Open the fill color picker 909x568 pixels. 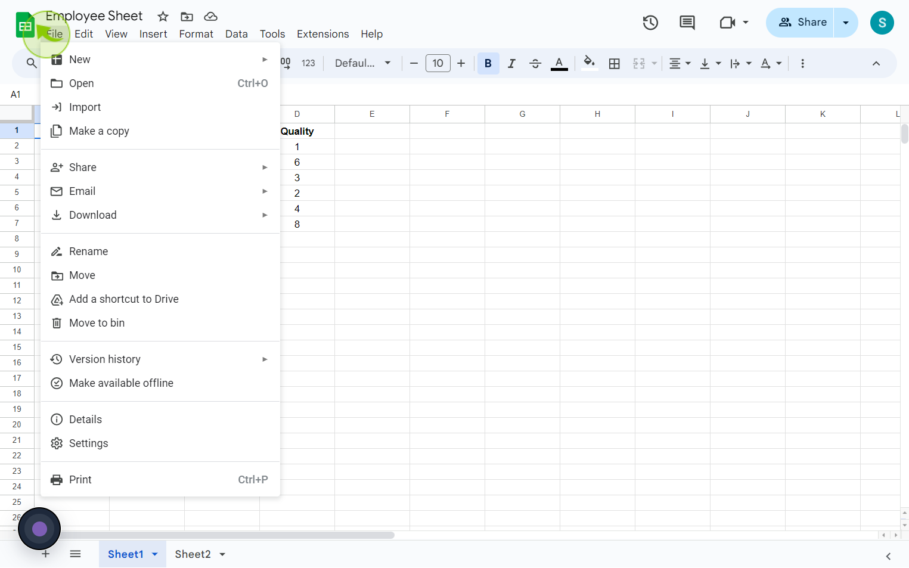590,63
